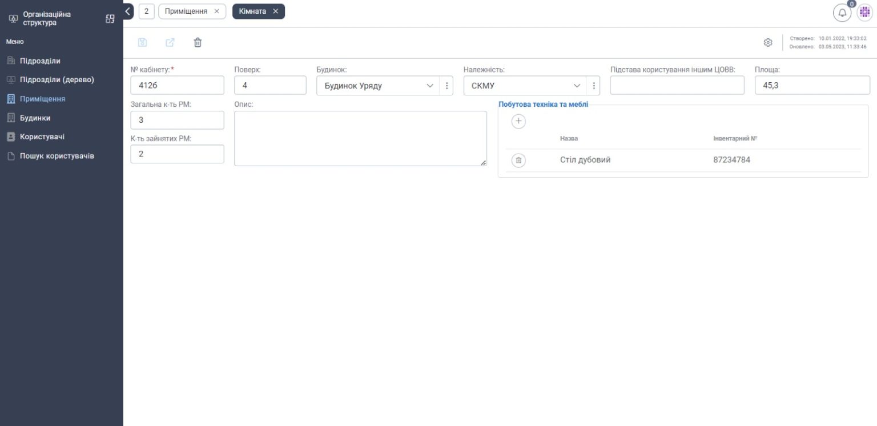This screenshot has height=426, width=877.
Task: Open the settings gear above the creation dates
Action: [x=767, y=42]
